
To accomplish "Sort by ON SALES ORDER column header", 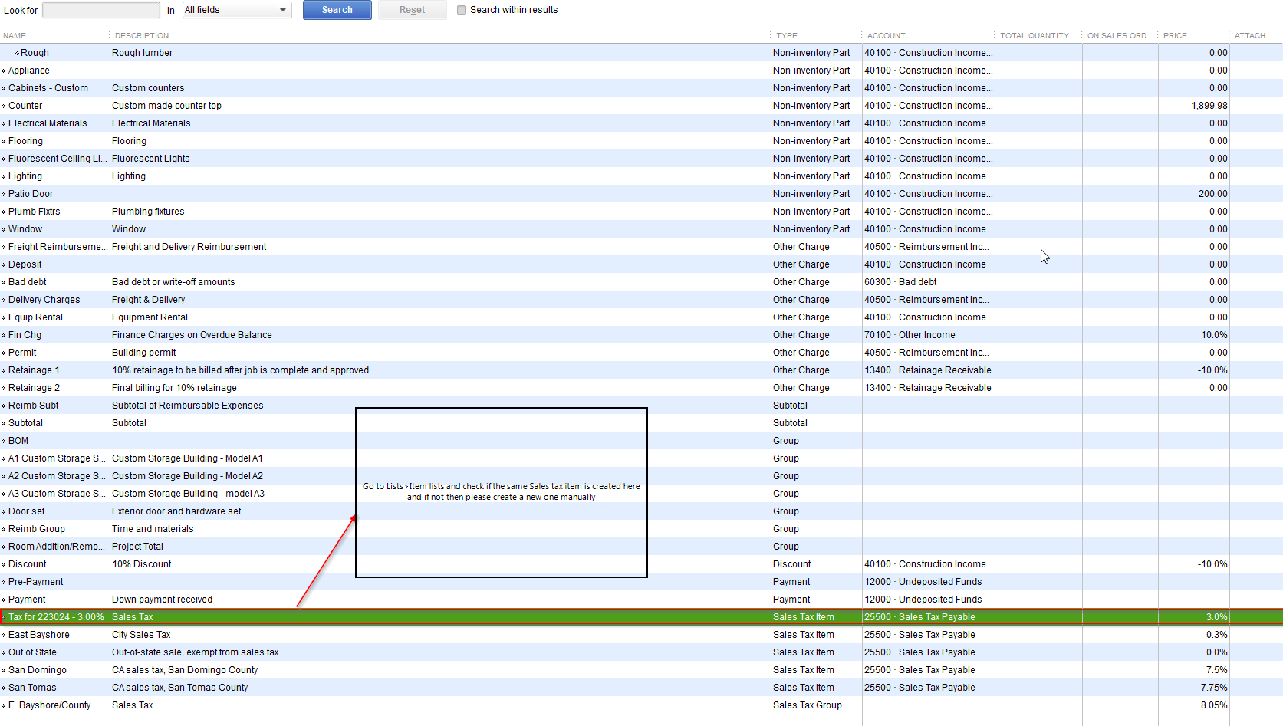I will pyautogui.click(x=1120, y=35).
